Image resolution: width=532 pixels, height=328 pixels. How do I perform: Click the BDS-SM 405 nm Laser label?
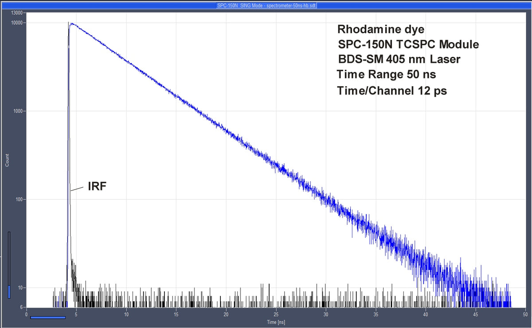(399, 59)
